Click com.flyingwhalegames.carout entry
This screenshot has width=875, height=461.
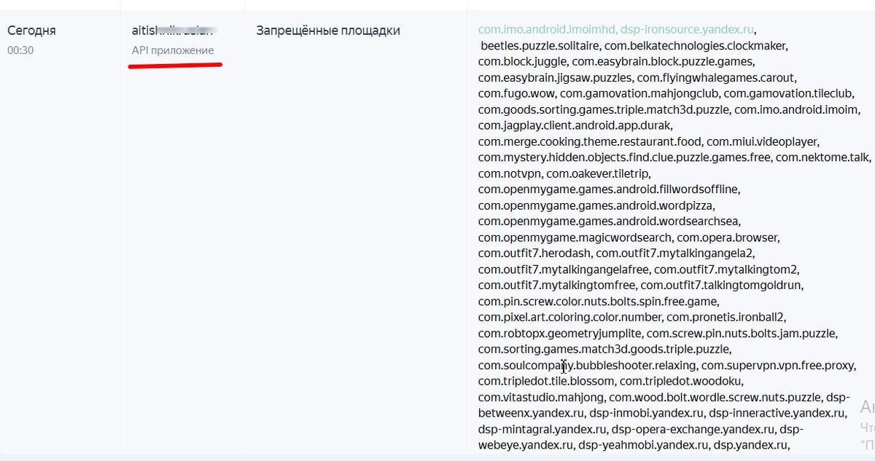[716, 78]
